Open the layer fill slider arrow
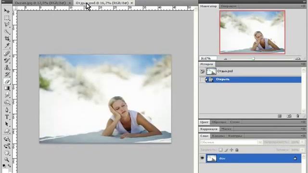308x173 pixels. (x=303, y=150)
